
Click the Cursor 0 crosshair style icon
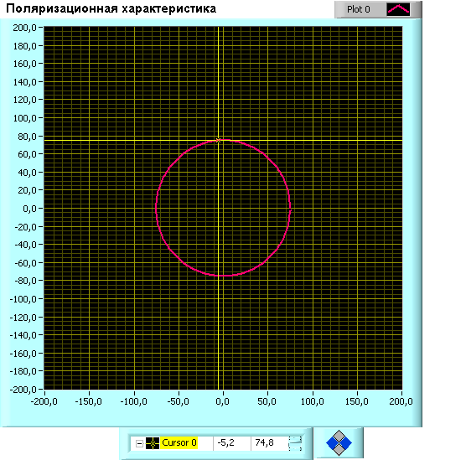click(153, 443)
